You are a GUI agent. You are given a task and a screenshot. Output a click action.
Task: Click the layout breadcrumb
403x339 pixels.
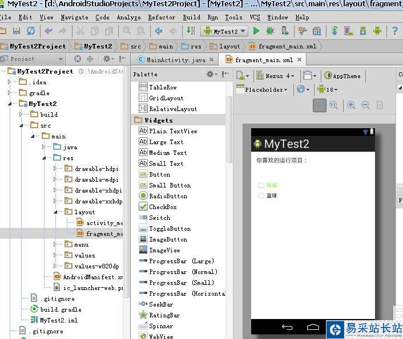click(225, 46)
